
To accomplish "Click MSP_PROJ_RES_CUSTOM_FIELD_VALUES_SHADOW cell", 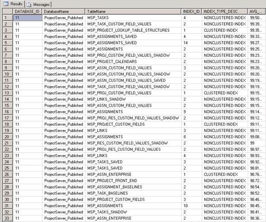I will click(133, 118).
